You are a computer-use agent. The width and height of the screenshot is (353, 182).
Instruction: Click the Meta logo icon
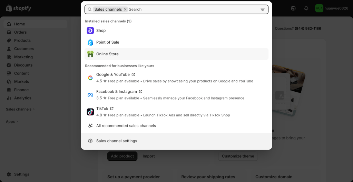(90, 95)
